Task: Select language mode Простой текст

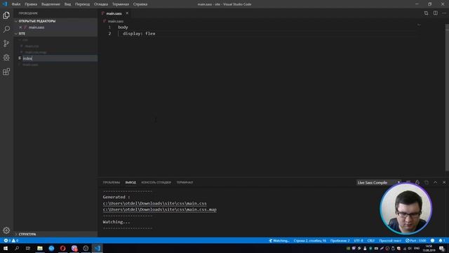Action: tap(390, 240)
